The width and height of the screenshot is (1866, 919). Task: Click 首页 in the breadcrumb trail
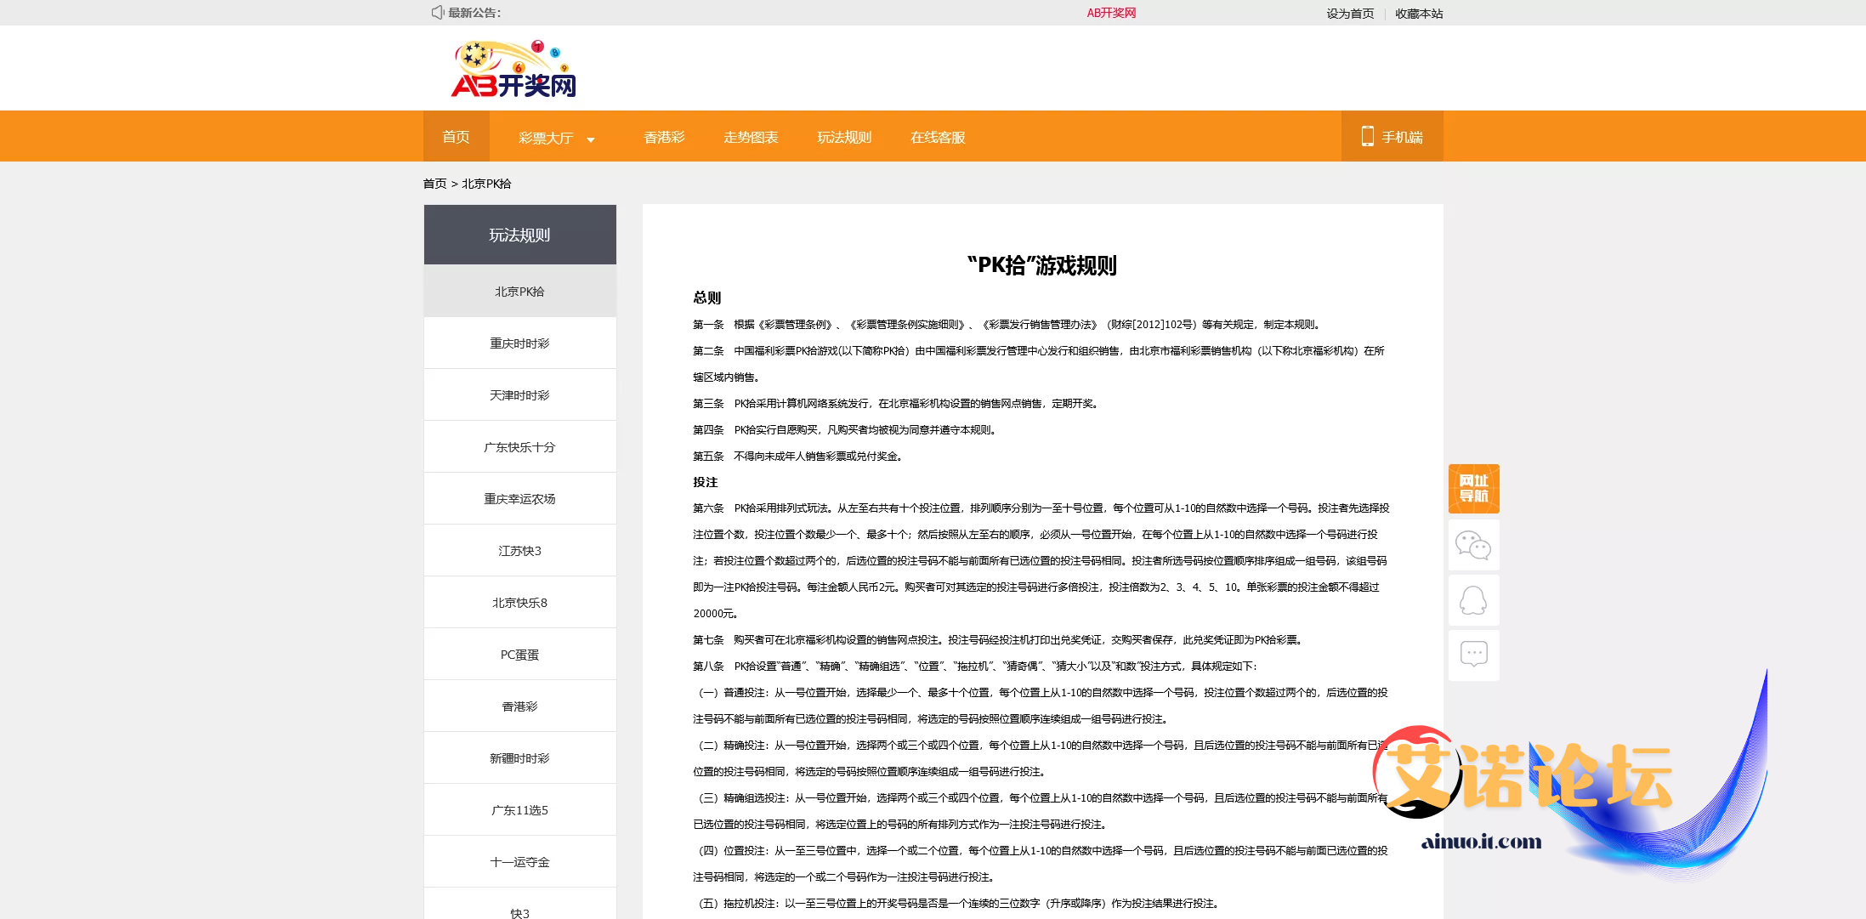coord(434,184)
